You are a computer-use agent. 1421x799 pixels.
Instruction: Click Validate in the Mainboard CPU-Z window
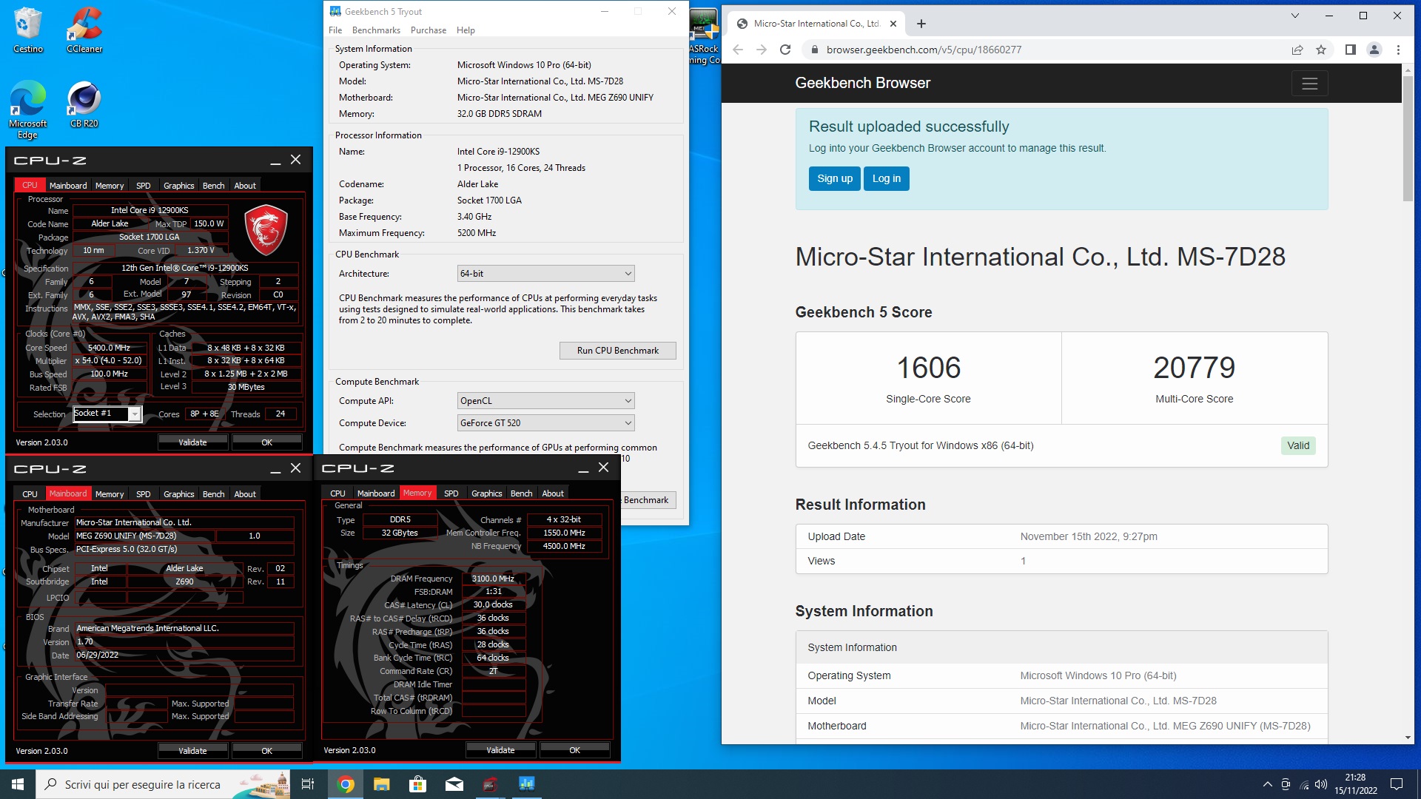pos(192,751)
